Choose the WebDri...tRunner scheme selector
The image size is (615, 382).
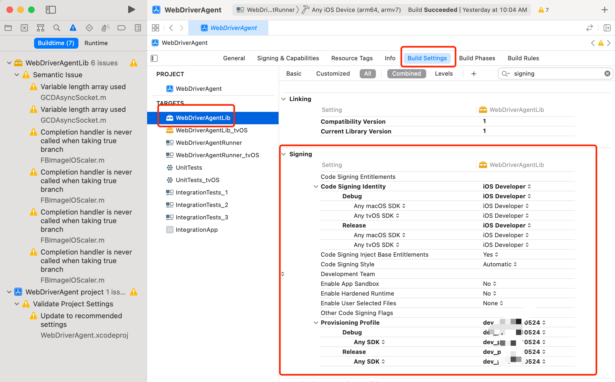click(265, 10)
